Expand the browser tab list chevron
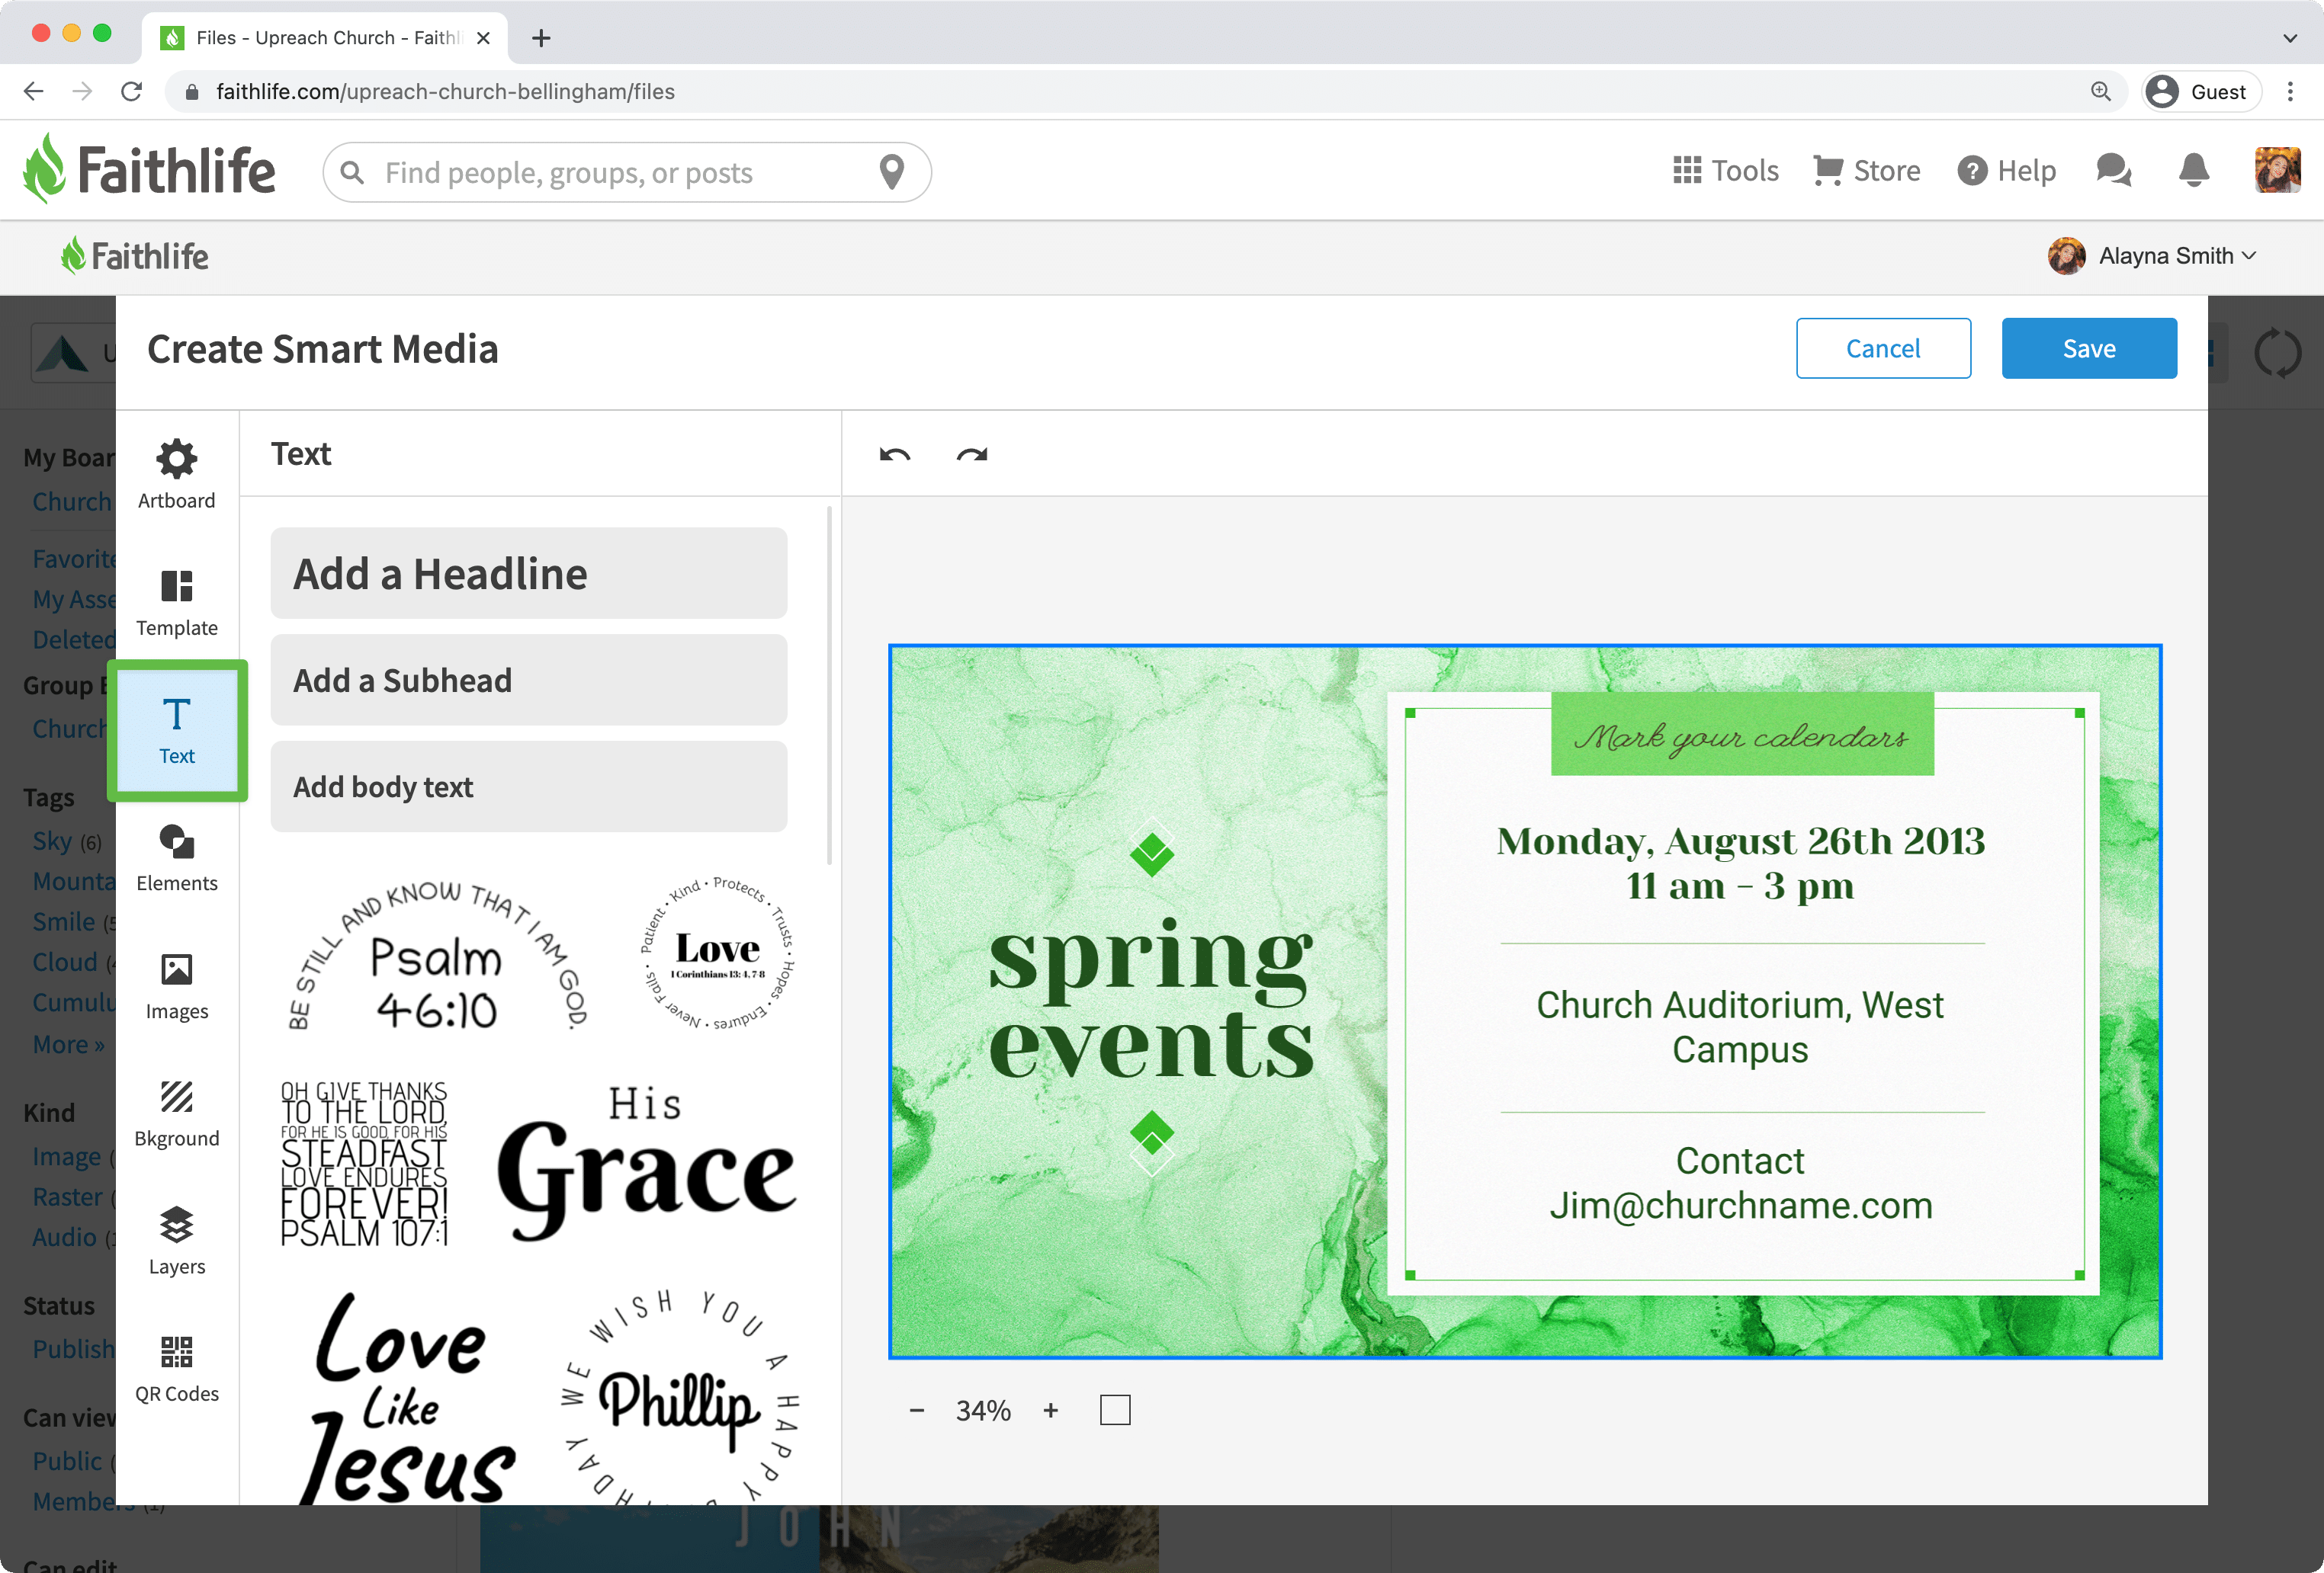Screen dimensions: 2324x1573 (x=2289, y=38)
